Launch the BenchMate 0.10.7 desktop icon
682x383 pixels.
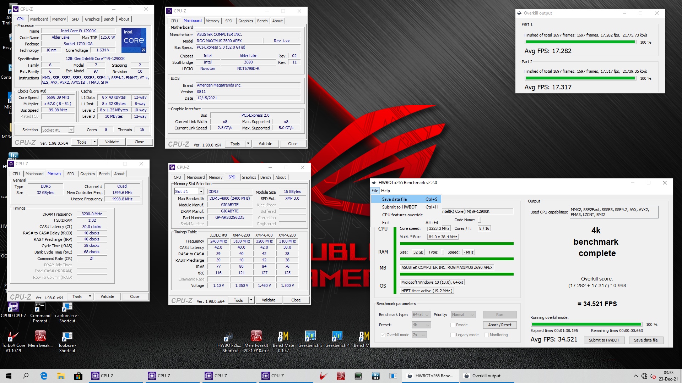[283, 342]
